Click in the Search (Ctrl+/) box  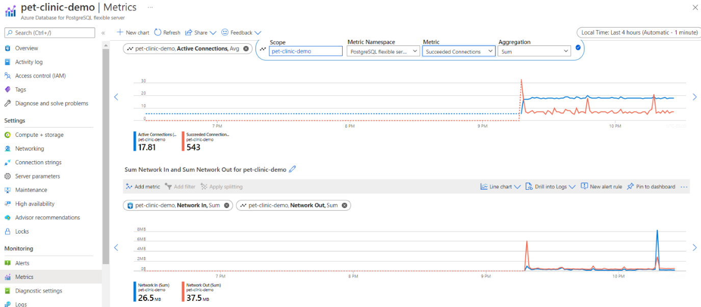pyautogui.click(x=49, y=33)
